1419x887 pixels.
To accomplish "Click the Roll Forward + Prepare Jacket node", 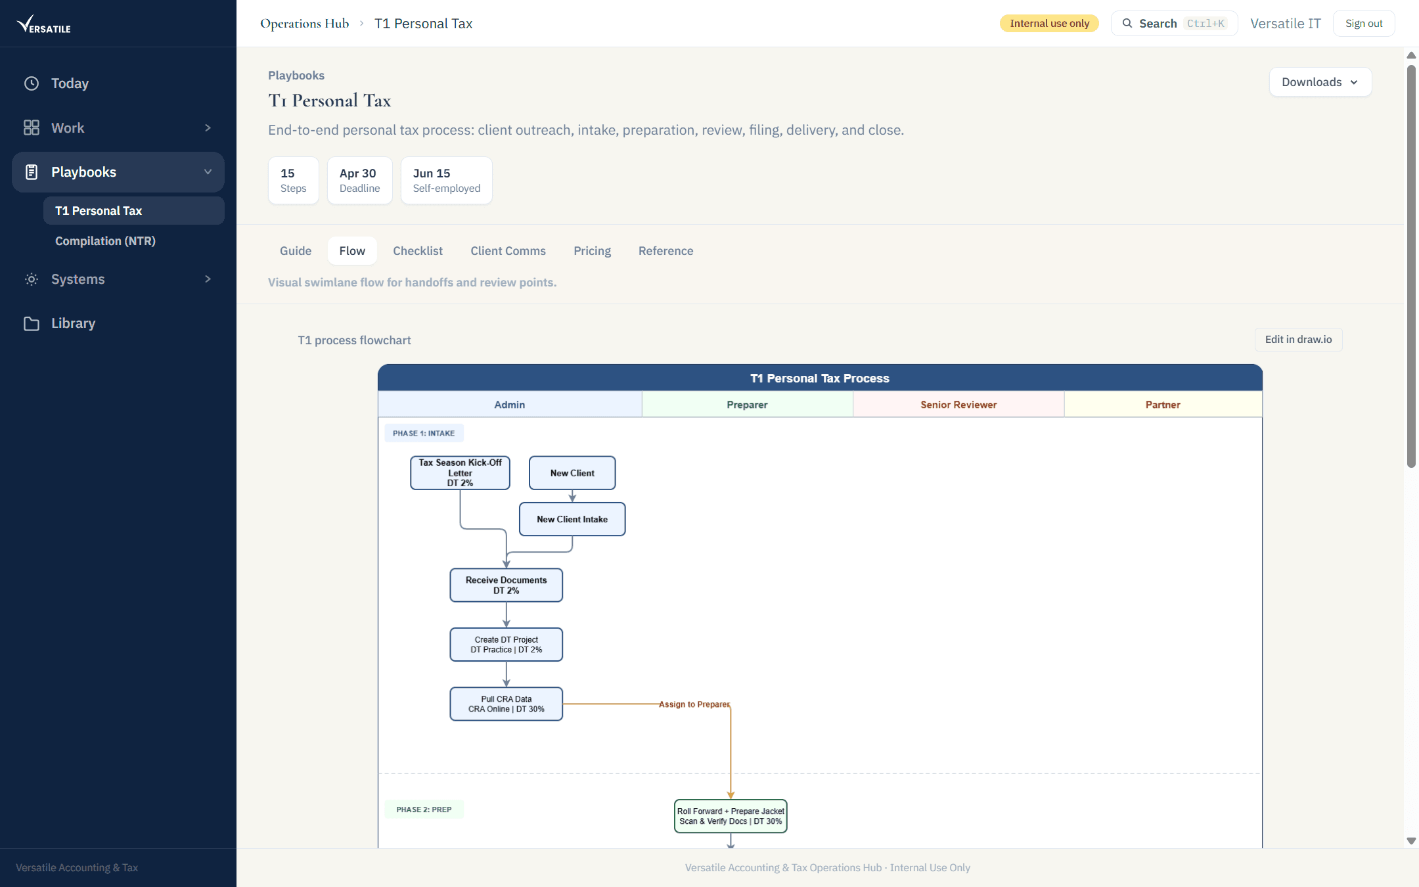I will click(731, 816).
